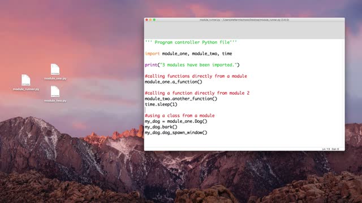Click the line 'time.sleep(1)'
The width and height of the screenshot is (362, 203).
[161, 104]
